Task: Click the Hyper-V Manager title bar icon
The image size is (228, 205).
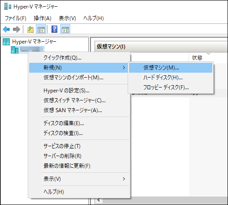Action: click(x=8, y=6)
